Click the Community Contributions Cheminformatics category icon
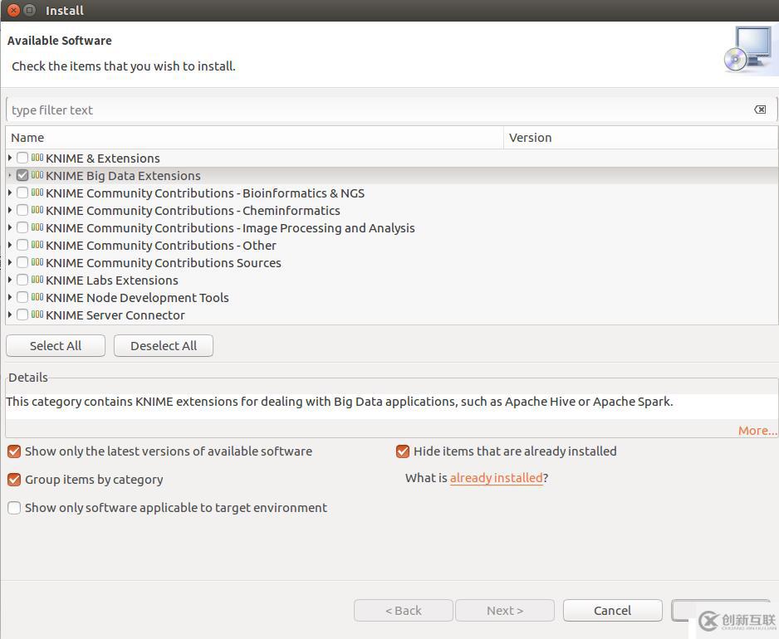Viewport: 779px width, 639px height. point(37,210)
